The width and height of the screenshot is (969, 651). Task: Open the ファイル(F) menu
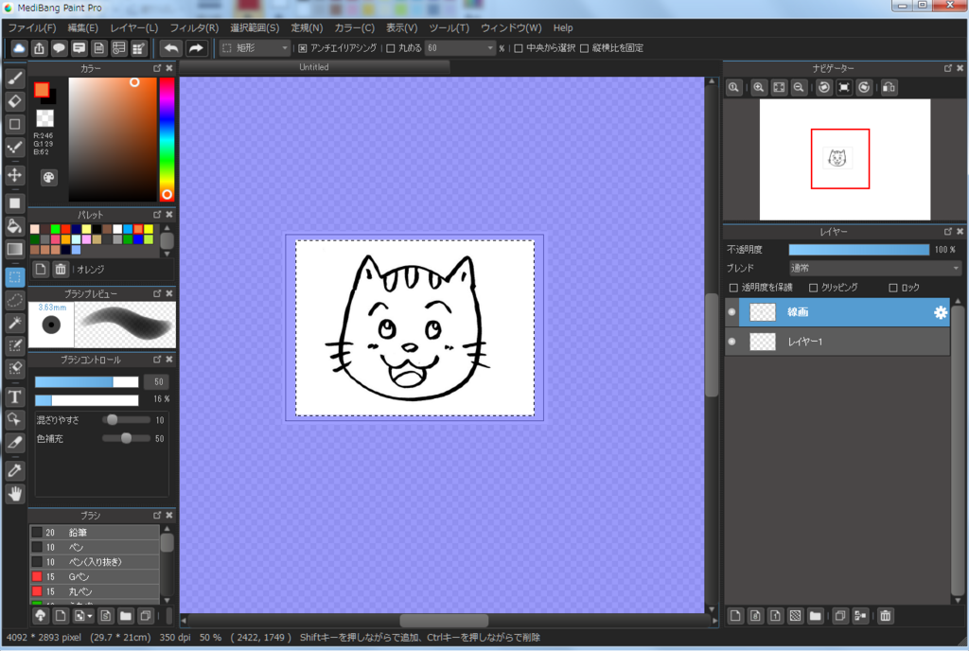click(x=31, y=27)
